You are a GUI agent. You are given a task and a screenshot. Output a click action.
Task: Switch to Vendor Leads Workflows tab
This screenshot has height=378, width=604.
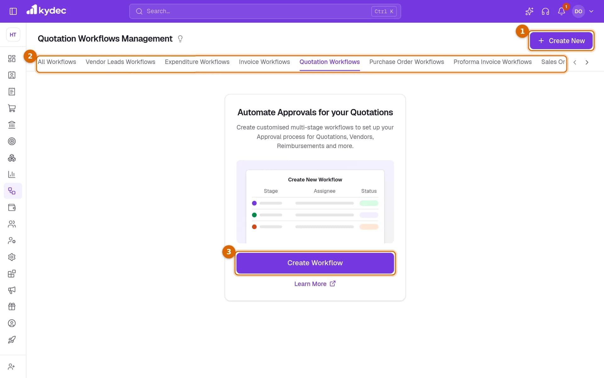[120, 62]
